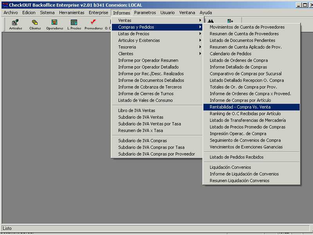Select Listado de Vales de Consumo

click(157, 100)
